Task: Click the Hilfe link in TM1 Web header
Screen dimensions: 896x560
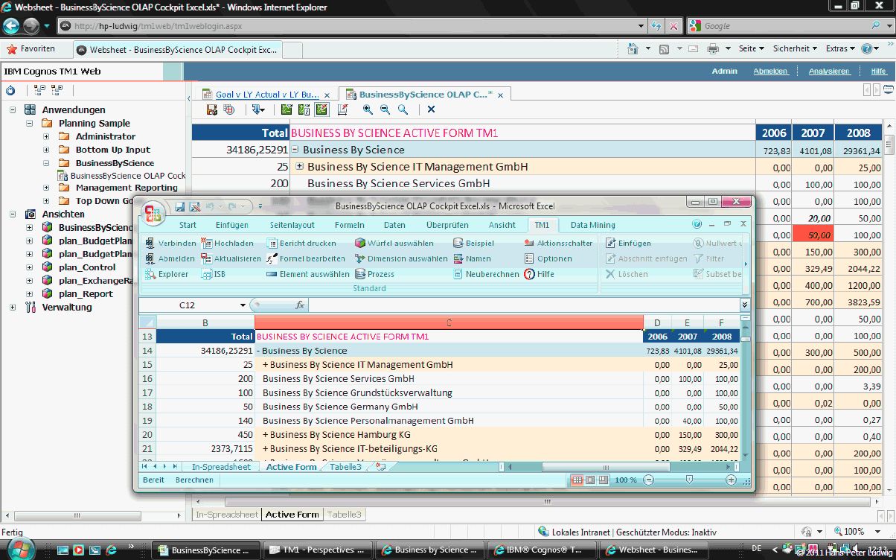Action: coord(879,71)
